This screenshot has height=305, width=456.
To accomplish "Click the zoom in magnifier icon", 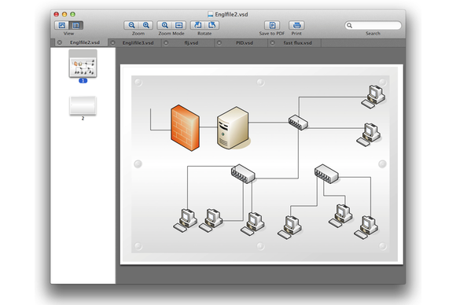I will 145,25.
